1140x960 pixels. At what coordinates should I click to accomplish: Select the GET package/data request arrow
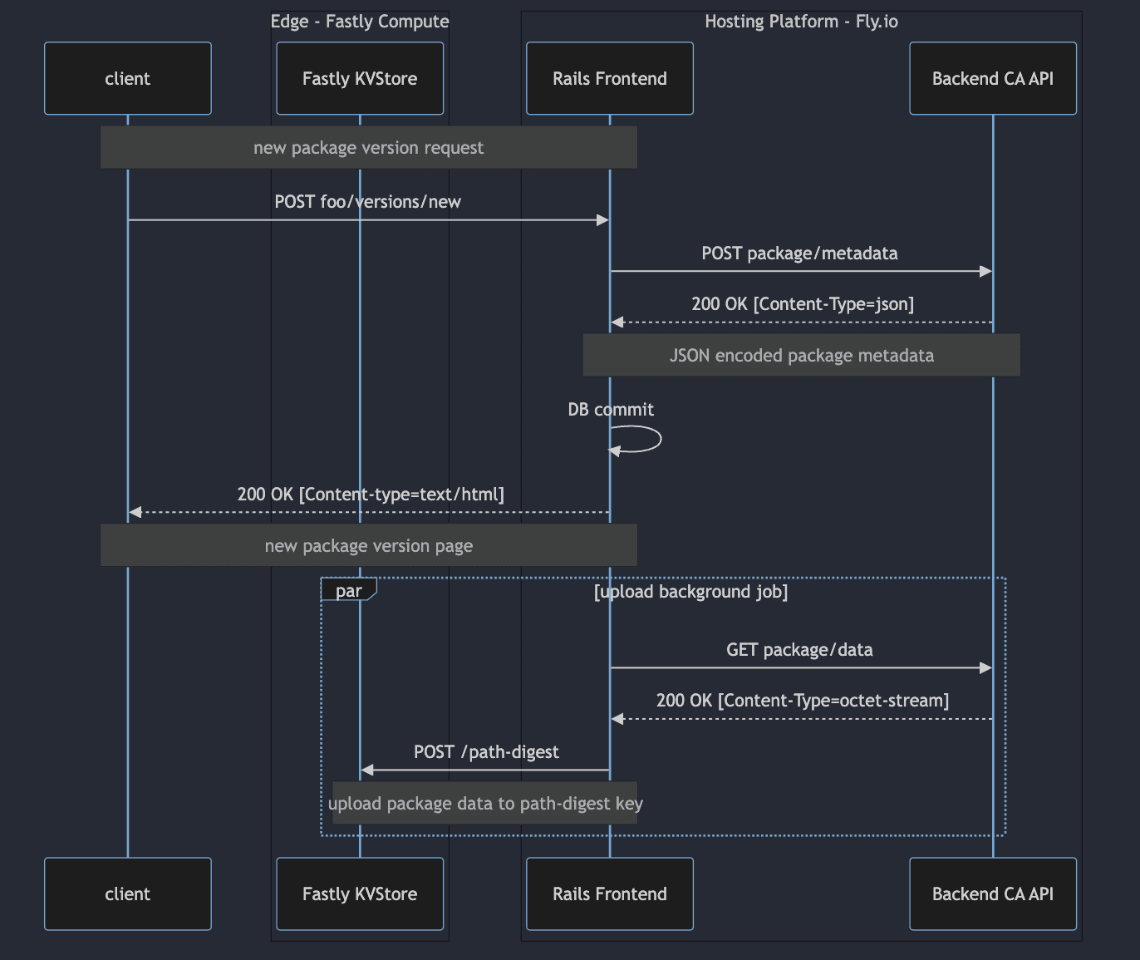(799, 667)
